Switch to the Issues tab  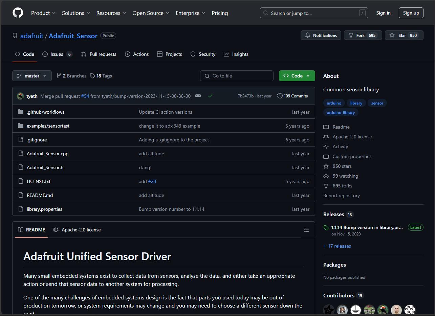point(57,54)
